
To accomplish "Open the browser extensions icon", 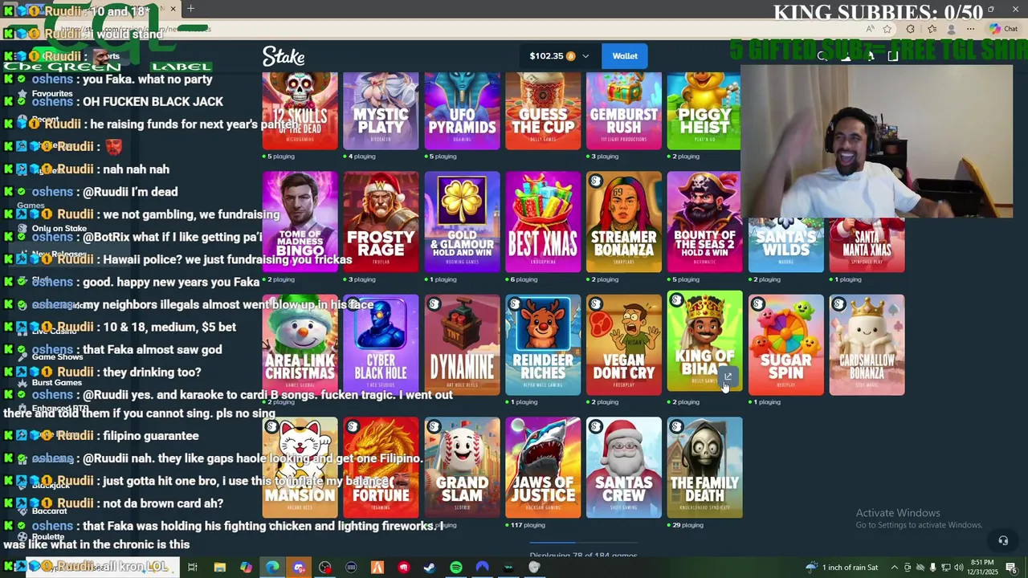I will pos(910,29).
